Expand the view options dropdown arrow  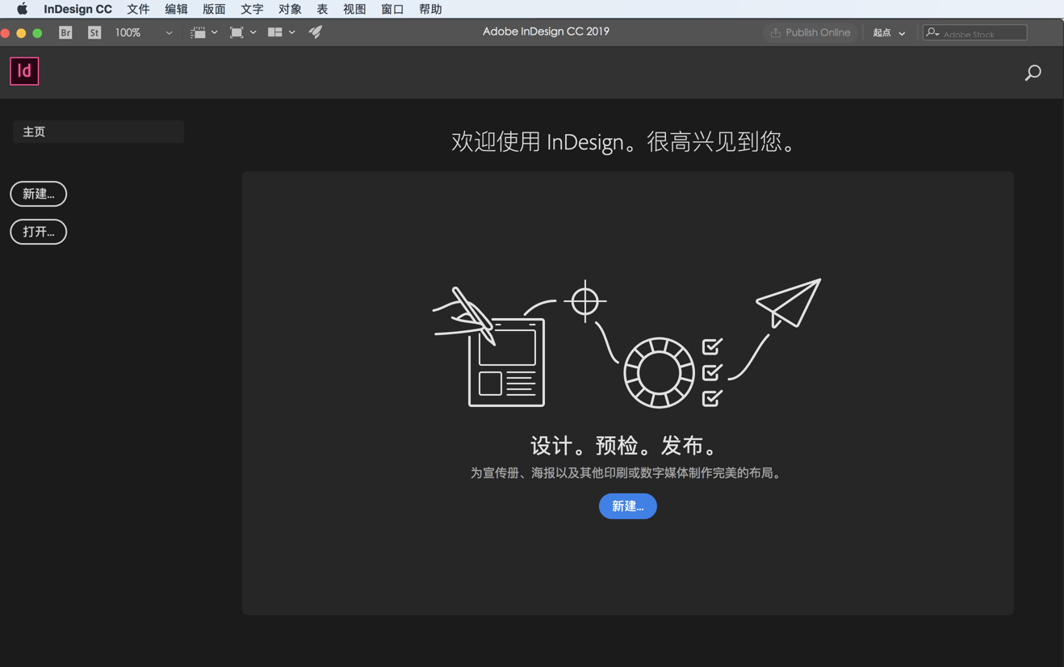[215, 32]
